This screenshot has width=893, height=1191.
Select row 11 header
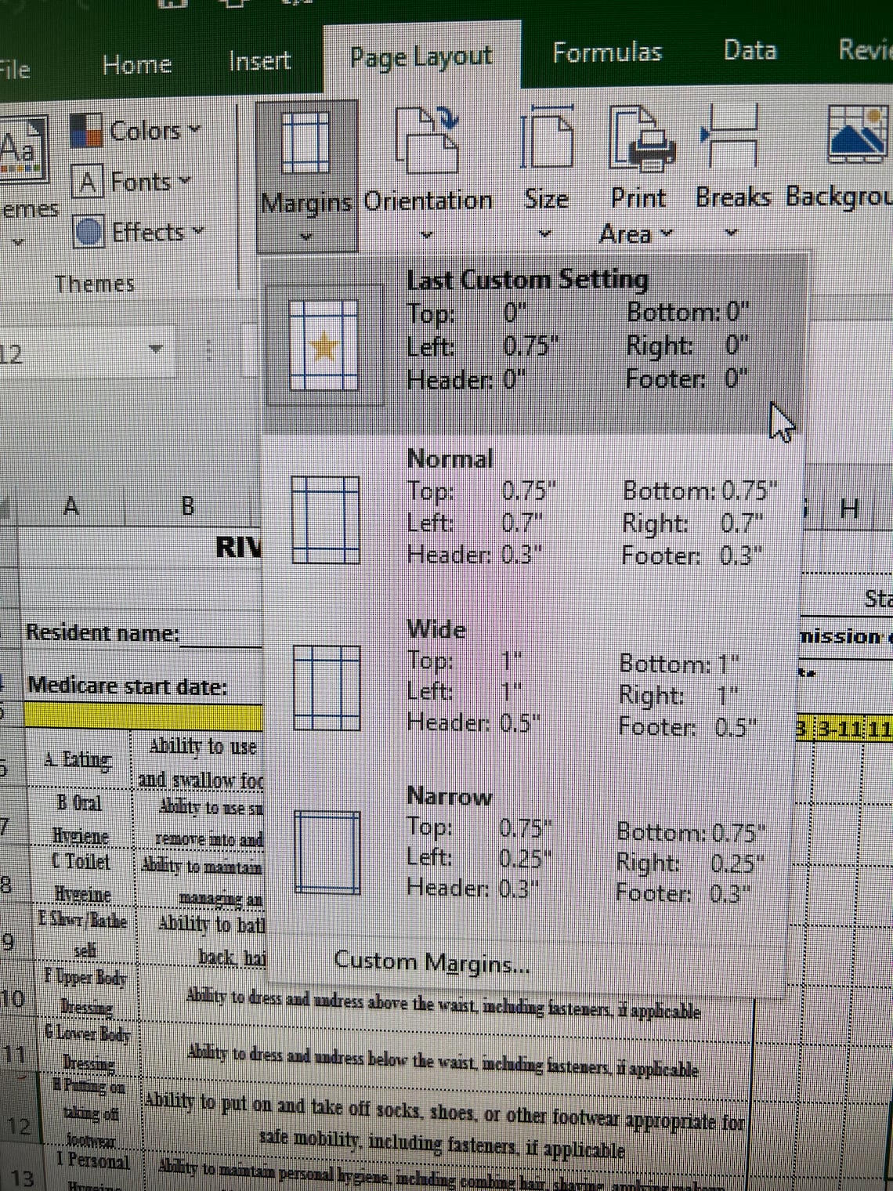(14, 1054)
